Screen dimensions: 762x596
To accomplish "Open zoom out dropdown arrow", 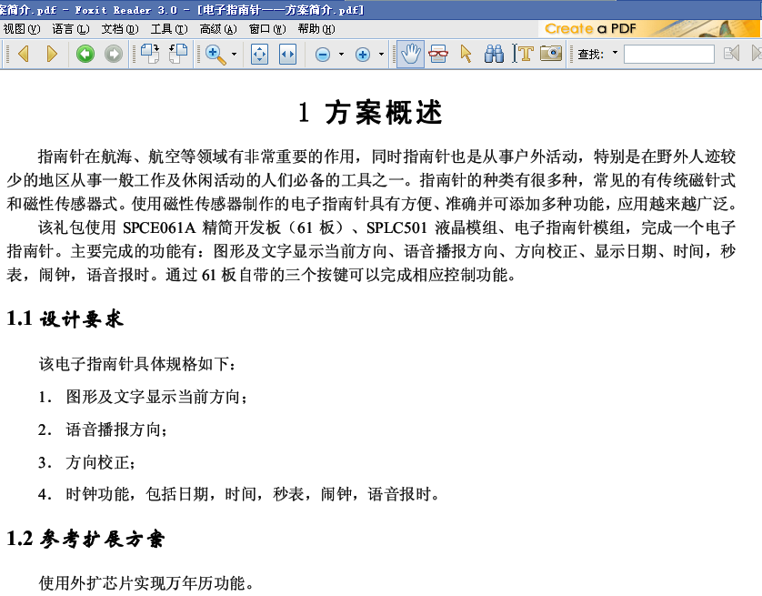I will 341,54.
